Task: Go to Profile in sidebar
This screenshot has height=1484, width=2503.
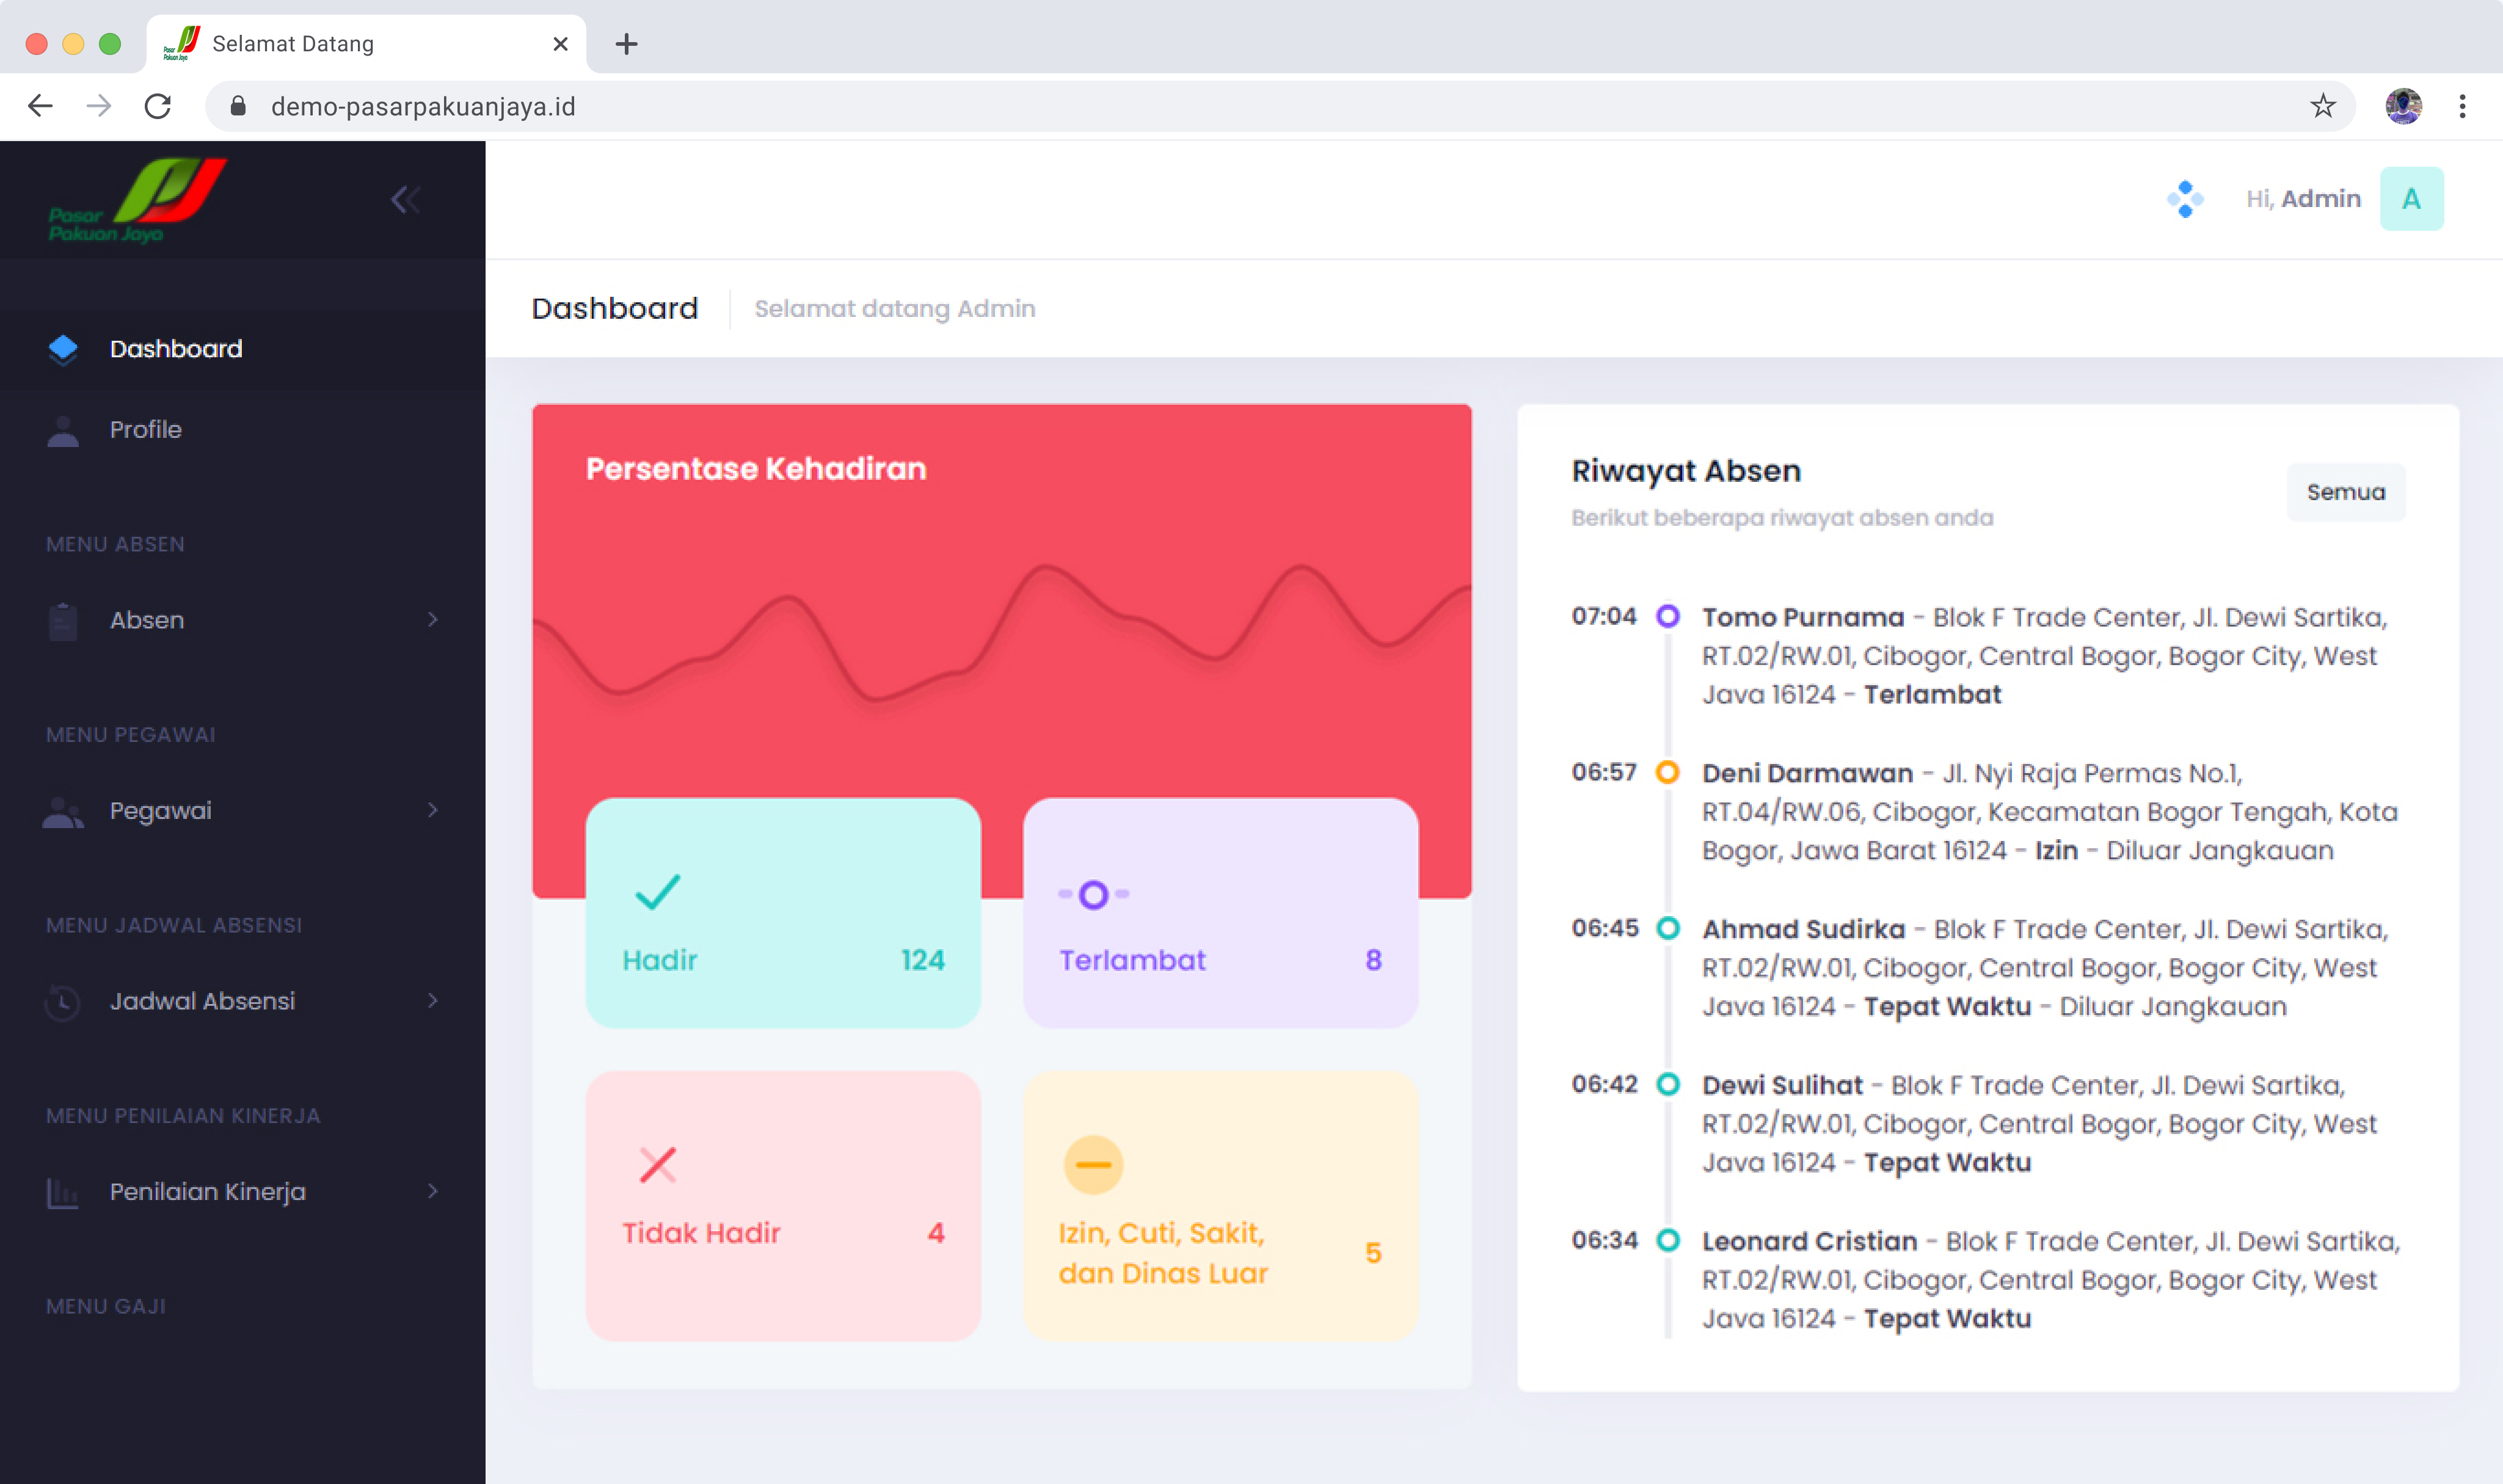Action: click(x=146, y=430)
